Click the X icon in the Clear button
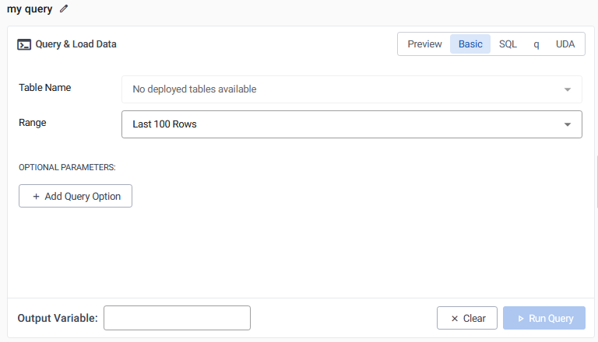Screen dimensions: 598x342 [x=455, y=318]
